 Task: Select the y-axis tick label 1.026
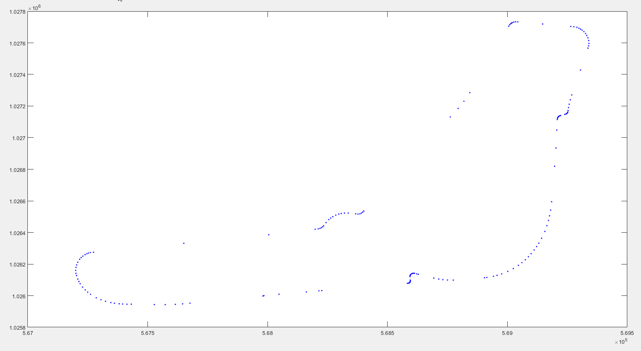[x=19, y=296]
